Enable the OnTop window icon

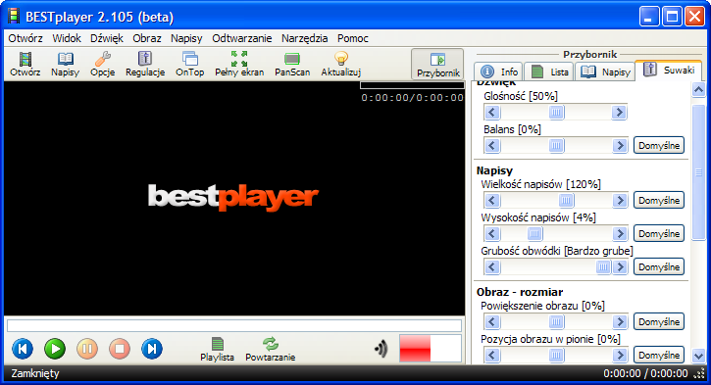(189, 64)
